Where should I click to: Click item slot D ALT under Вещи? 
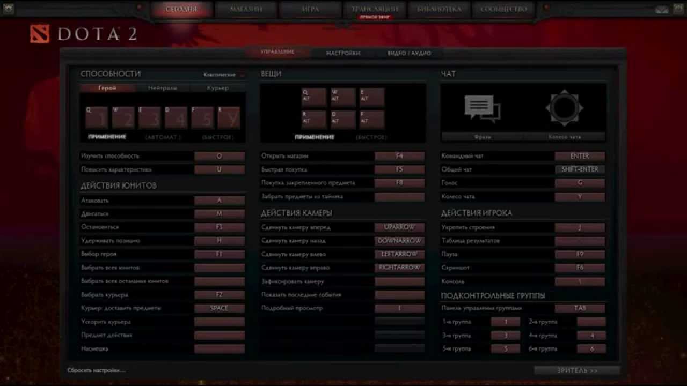[343, 119]
